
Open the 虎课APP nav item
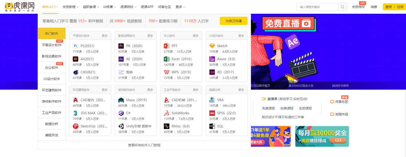tap(147, 7)
